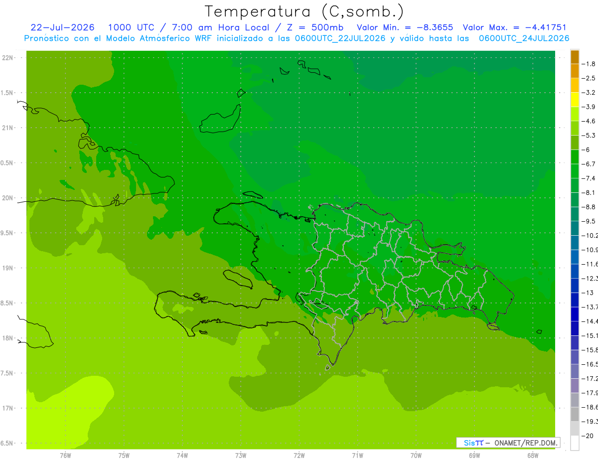Click 'Valor Max. = -4.41751' text
This screenshot has height=462, width=598.
pos(515,27)
